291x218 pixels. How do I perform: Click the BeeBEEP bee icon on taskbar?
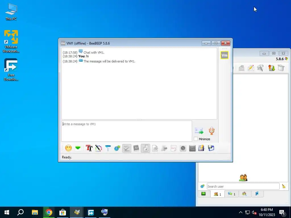pos(77,212)
